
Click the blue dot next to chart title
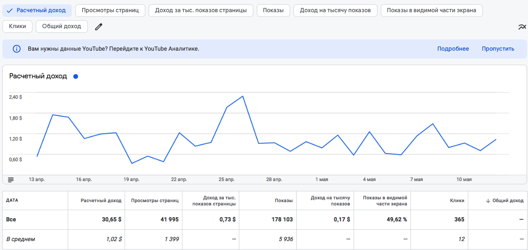coord(76,76)
